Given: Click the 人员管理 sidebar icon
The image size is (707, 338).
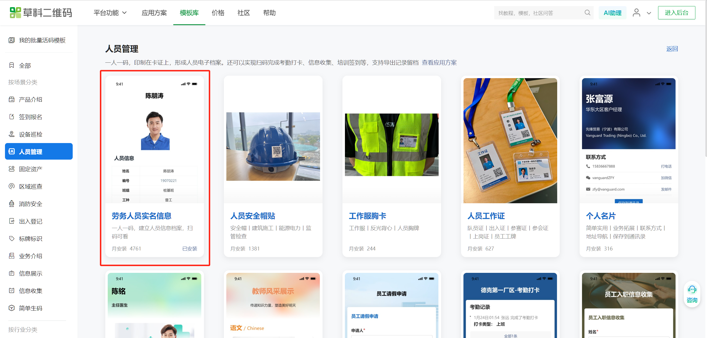Looking at the screenshot, I should point(12,152).
